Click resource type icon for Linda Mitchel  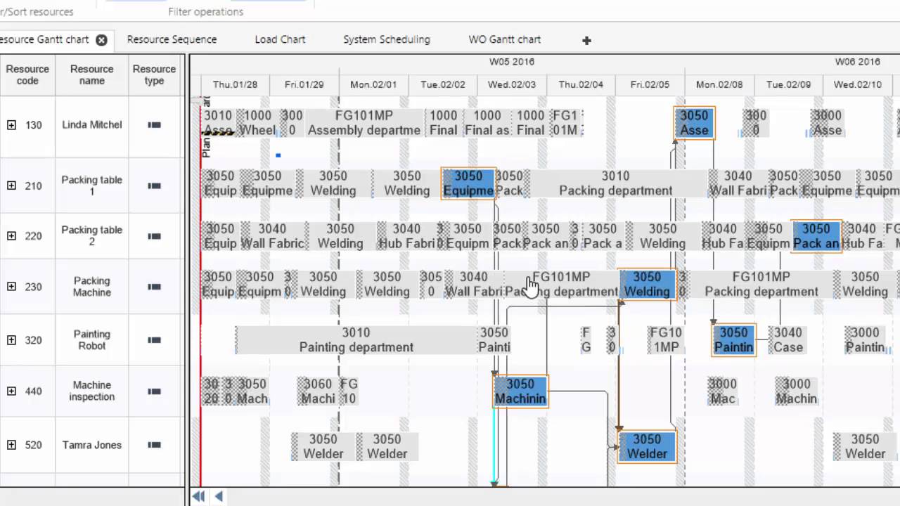tap(154, 125)
